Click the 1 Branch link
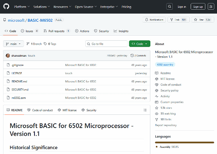The image size is (217, 154). [x=34, y=44]
